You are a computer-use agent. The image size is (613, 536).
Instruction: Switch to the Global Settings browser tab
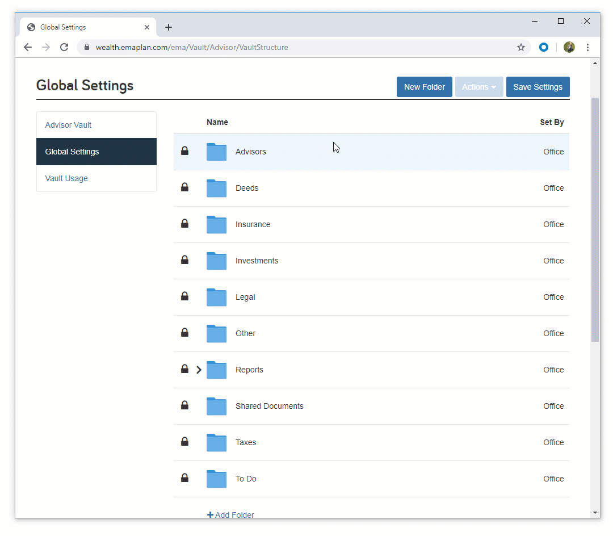88,27
